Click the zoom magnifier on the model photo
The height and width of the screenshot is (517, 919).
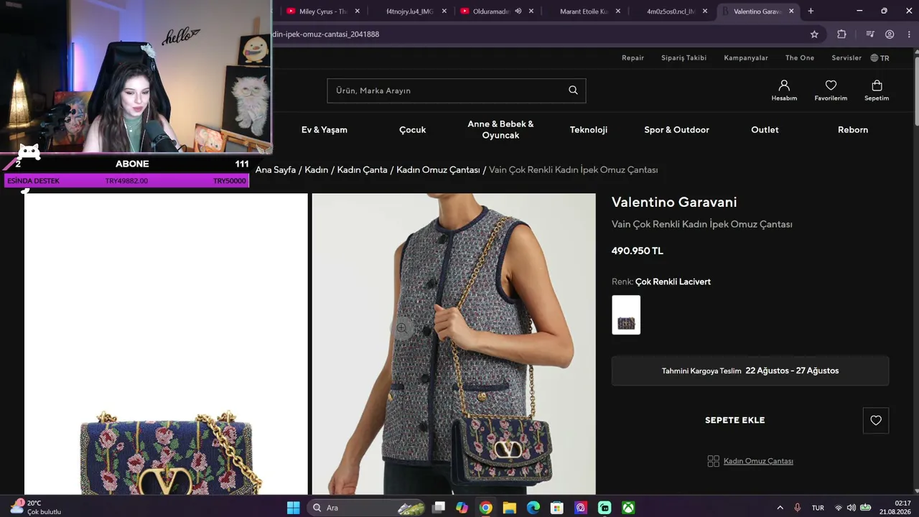click(x=401, y=328)
